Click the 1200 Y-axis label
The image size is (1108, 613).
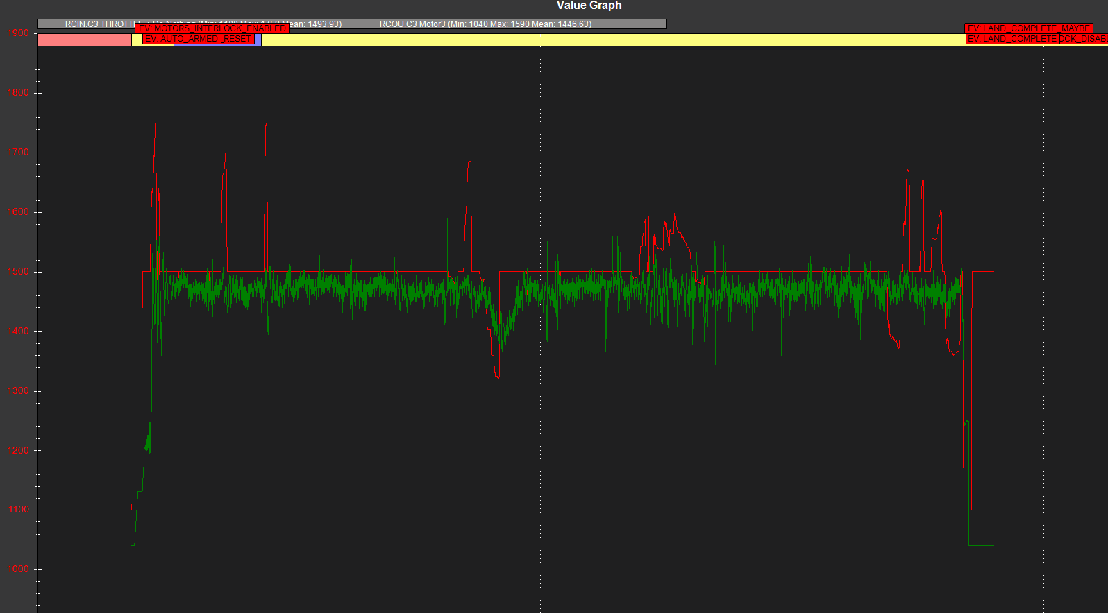[x=18, y=450]
